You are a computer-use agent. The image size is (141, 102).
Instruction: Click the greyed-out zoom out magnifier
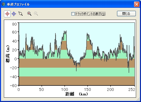[36, 14]
